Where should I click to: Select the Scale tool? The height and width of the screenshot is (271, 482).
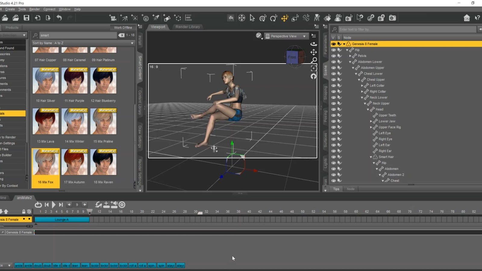pos(295,18)
